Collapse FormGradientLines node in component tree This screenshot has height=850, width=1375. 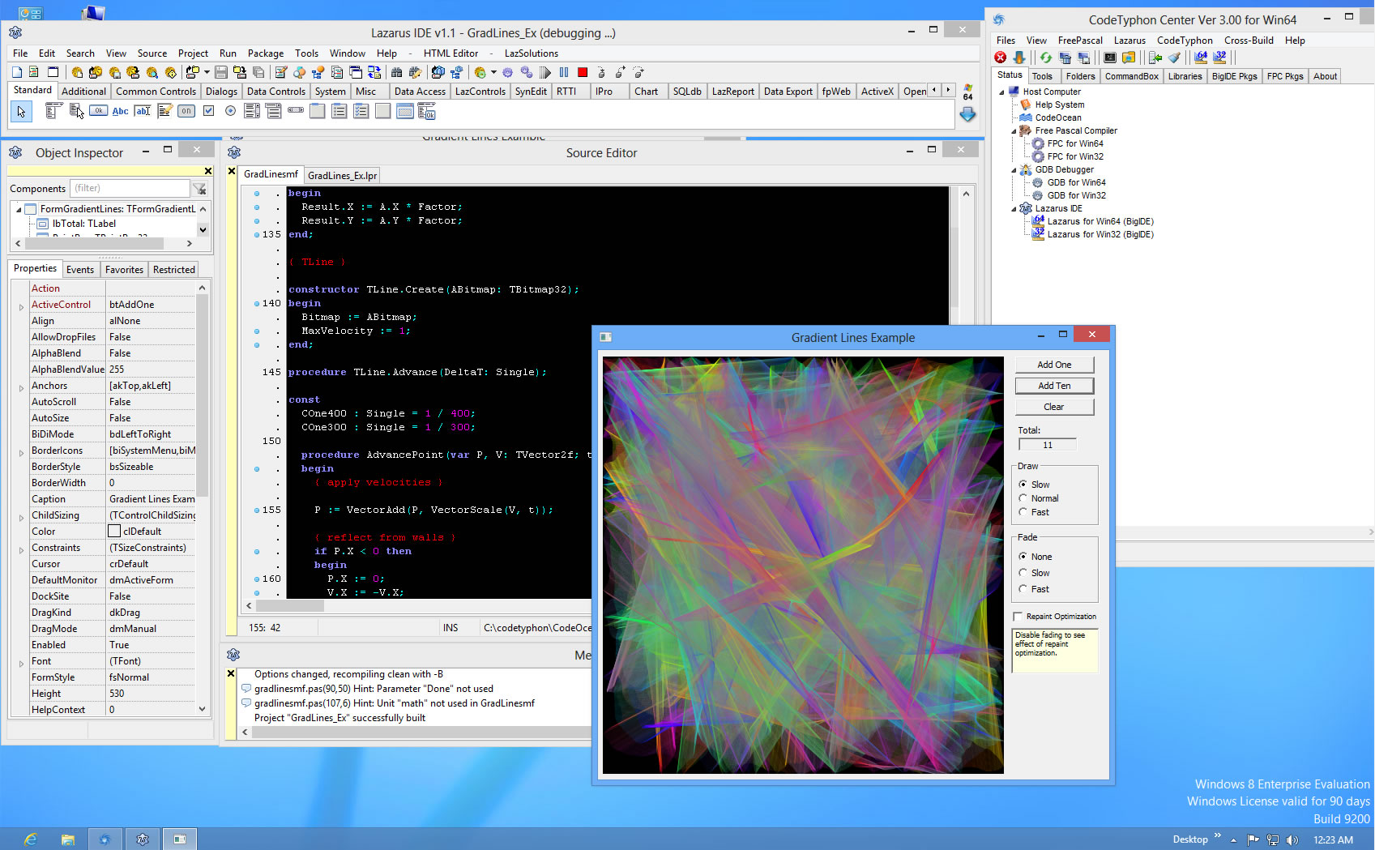click(19, 210)
